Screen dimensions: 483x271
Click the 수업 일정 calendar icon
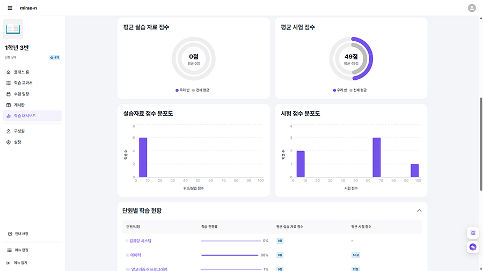click(9, 94)
